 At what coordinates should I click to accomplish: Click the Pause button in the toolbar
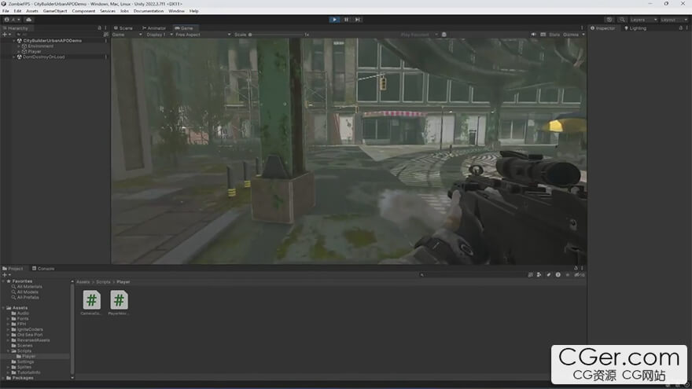coord(346,19)
